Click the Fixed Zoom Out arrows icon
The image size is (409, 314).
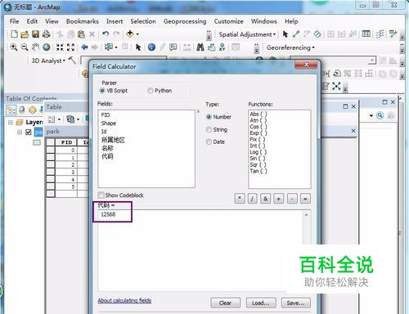(70, 47)
